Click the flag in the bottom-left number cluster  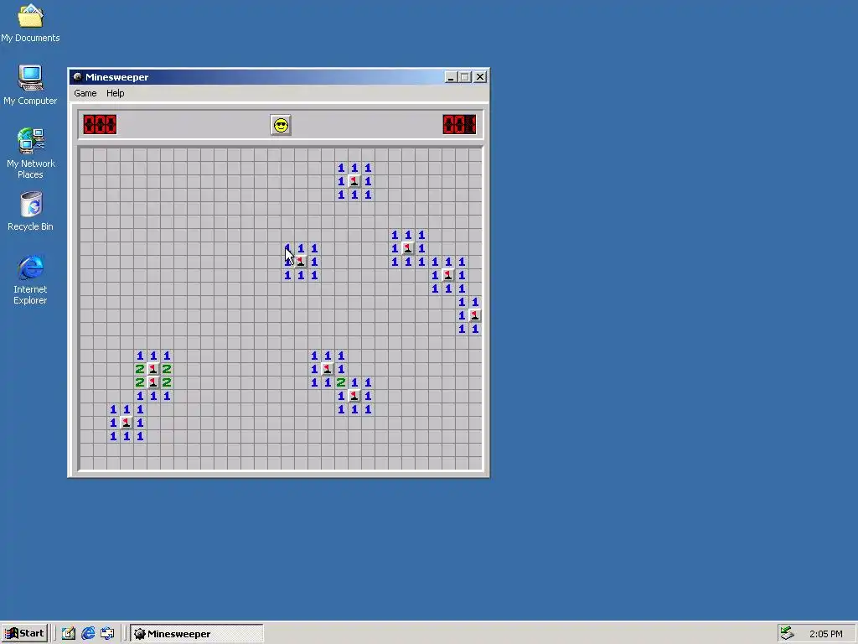[127, 423]
